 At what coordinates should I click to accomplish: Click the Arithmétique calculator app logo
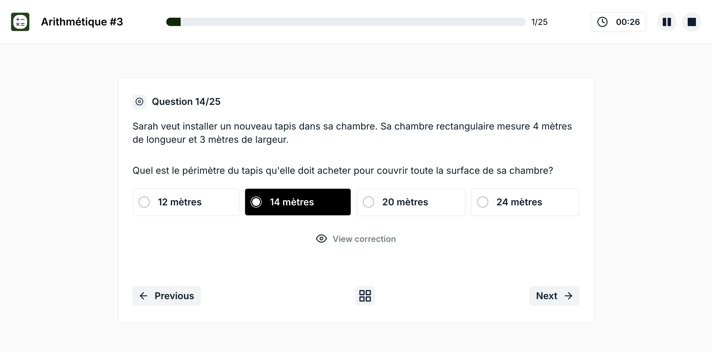point(20,22)
